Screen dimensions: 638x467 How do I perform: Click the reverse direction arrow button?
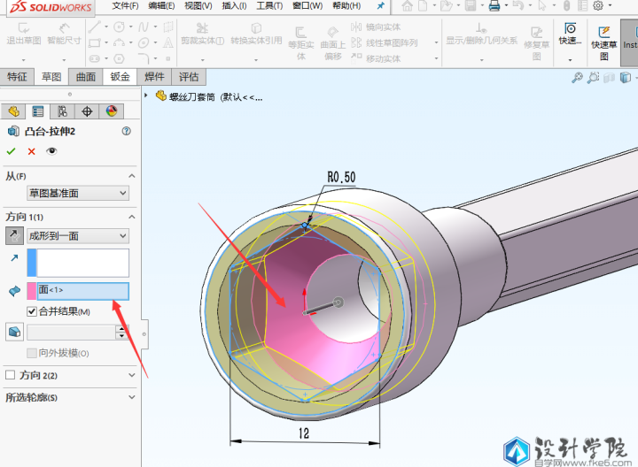(x=15, y=235)
